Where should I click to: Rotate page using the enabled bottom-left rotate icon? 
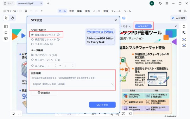(x=13, y=114)
